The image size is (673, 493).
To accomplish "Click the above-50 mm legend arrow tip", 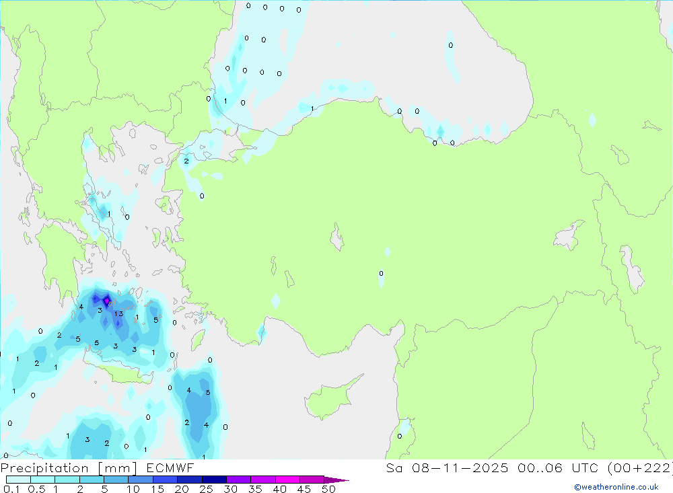I will pyautogui.click(x=336, y=480).
